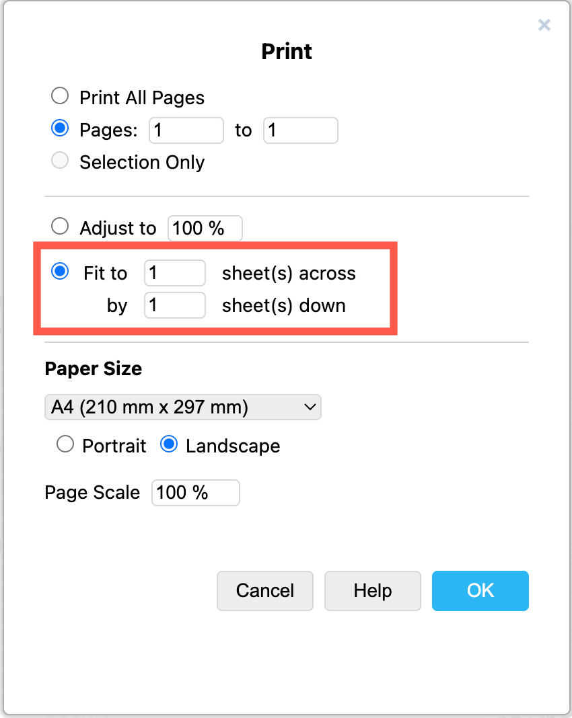Confirm printing with the OK button
This screenshot has height=718, width=572.
click(x=480, y=591)
